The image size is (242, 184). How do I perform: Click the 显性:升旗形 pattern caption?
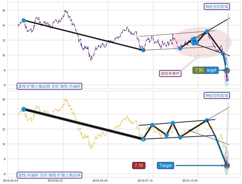point(49,175)
